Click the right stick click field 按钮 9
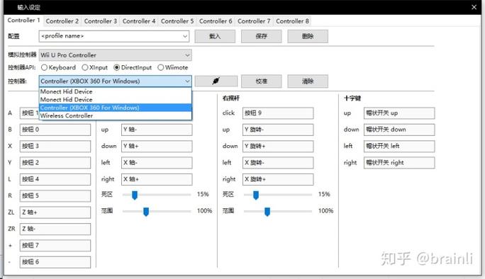485x279 pixels. point(278,113)
